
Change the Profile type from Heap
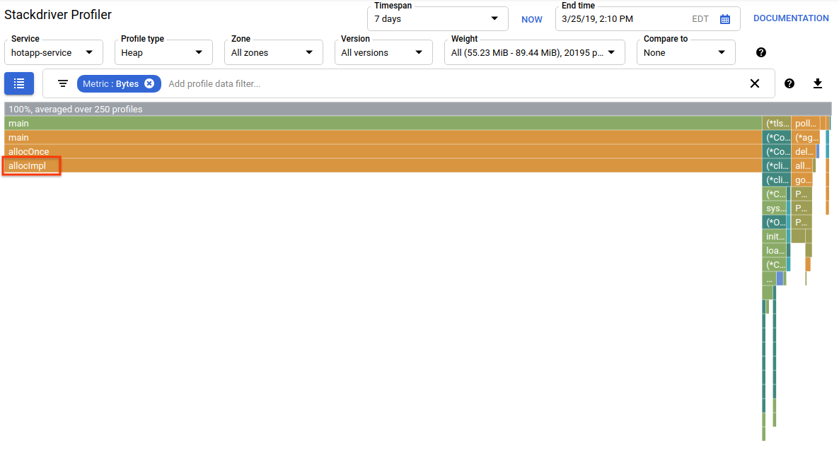(163, 52)
